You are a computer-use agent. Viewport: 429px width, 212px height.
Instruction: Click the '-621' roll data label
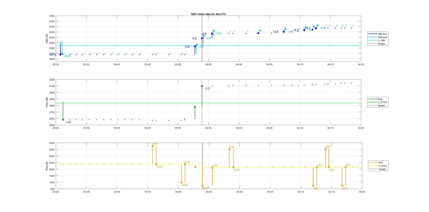tap(332, 170)
